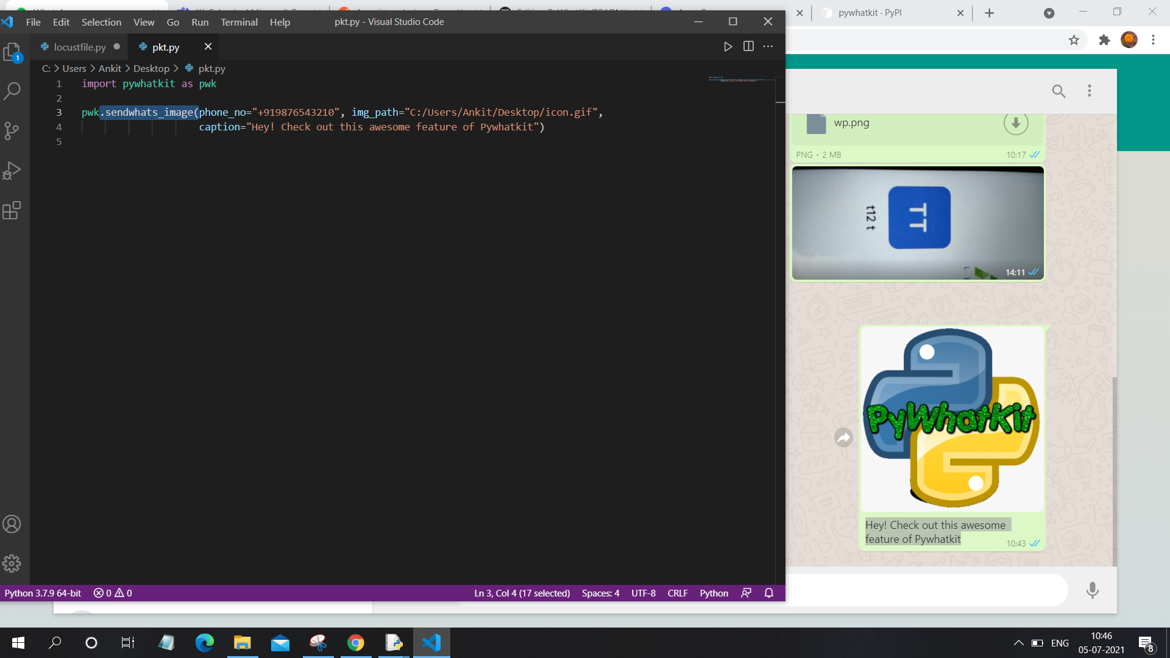This screenshot has width=1170, height=658.
Task: Change line endings via CRLF
Action: tap(678, 593)
